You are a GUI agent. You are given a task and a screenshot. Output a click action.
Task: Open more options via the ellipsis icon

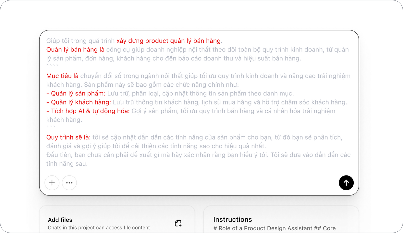[x=69, y=183]
